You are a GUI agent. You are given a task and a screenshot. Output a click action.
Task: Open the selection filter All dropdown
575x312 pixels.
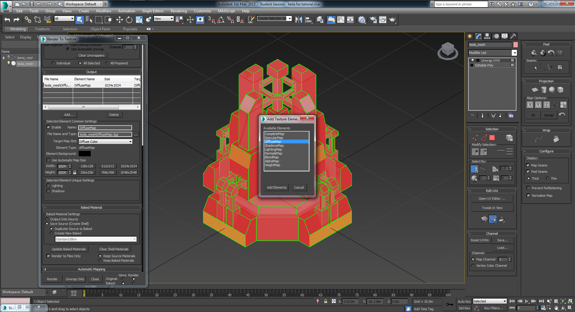coord(64,19)
